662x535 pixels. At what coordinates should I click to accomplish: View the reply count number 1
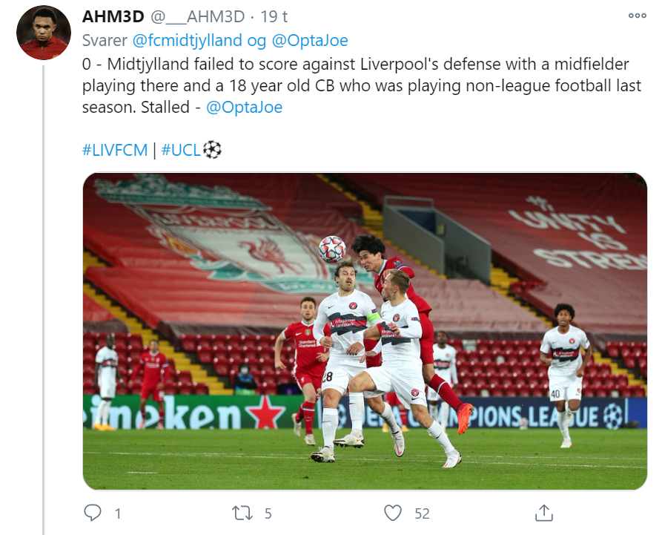pyautogui.click(x=118, y=513)
